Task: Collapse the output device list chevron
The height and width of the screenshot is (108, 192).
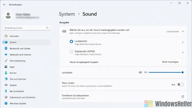Action: (183, 31)
